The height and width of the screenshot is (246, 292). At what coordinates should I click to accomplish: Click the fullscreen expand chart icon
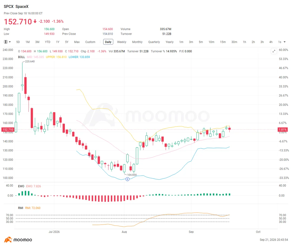coord(274,51)
